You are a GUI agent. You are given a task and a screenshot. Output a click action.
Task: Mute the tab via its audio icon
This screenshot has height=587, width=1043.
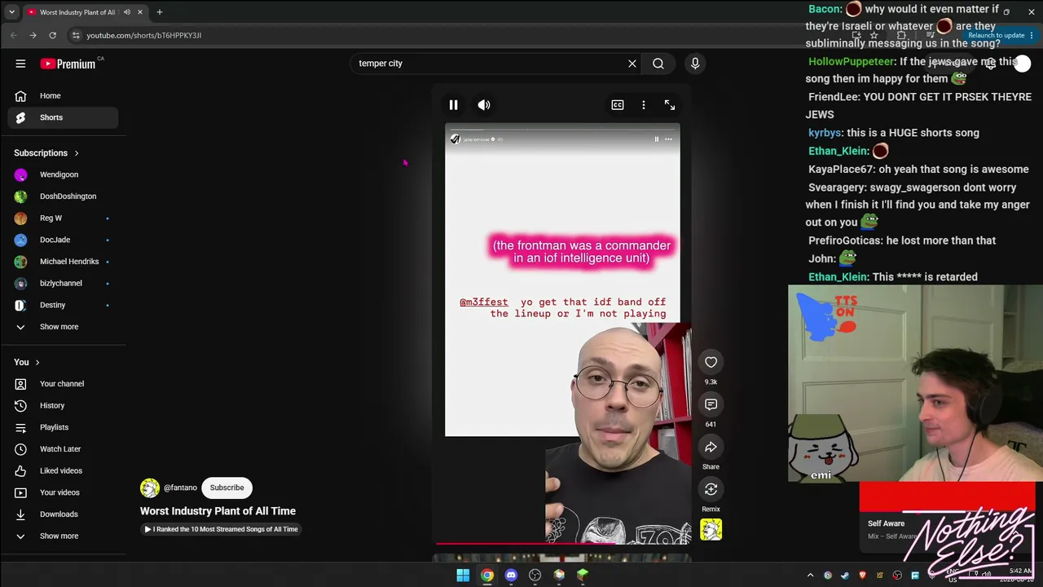click(x=126, y=12)
